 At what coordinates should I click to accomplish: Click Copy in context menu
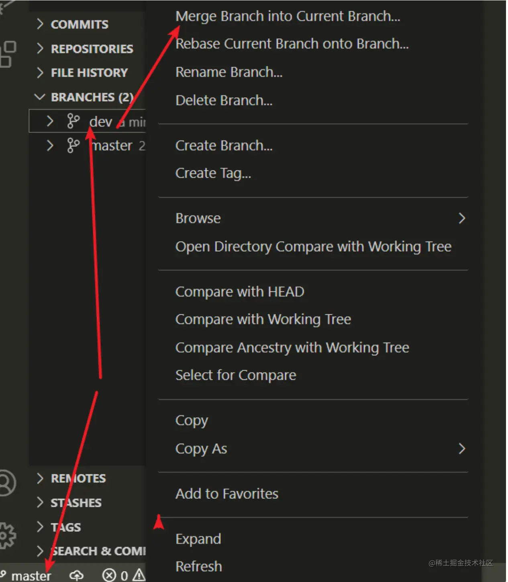(x=192, y=421)
